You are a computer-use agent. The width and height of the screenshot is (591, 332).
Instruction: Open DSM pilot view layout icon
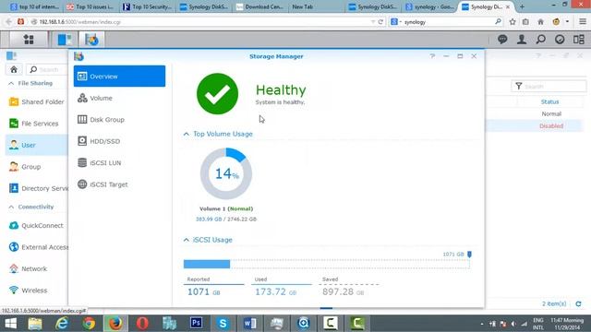pyautogui.click(x=579, y=39)
